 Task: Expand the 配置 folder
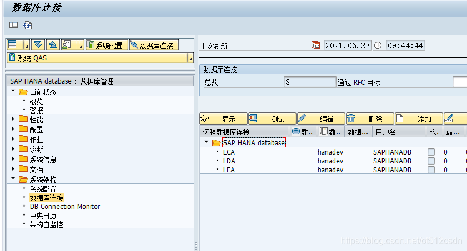click(13, 129)
